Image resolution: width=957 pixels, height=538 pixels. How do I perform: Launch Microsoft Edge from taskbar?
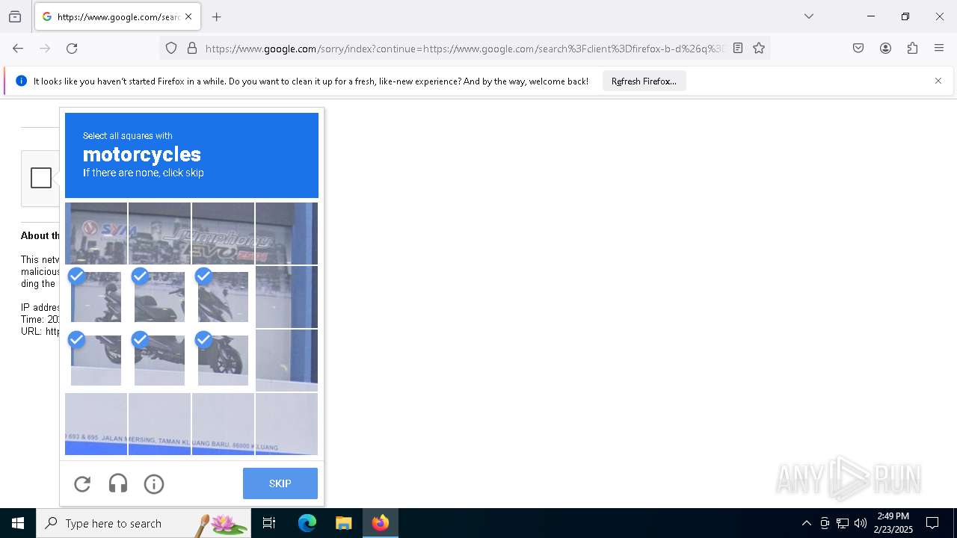pos(307,523)
